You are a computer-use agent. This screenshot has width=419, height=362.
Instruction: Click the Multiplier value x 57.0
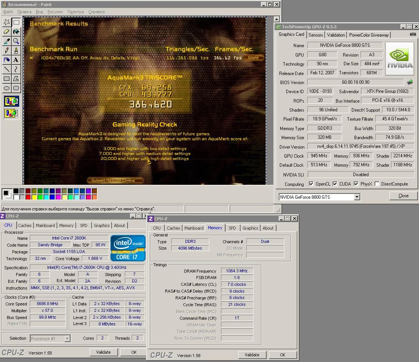pos(47,310)
